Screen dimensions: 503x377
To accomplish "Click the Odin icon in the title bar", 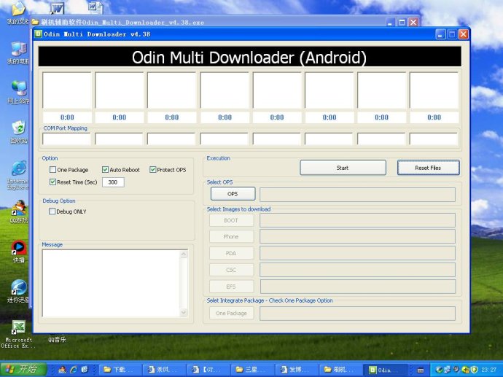I will click(x=39, y=34).
